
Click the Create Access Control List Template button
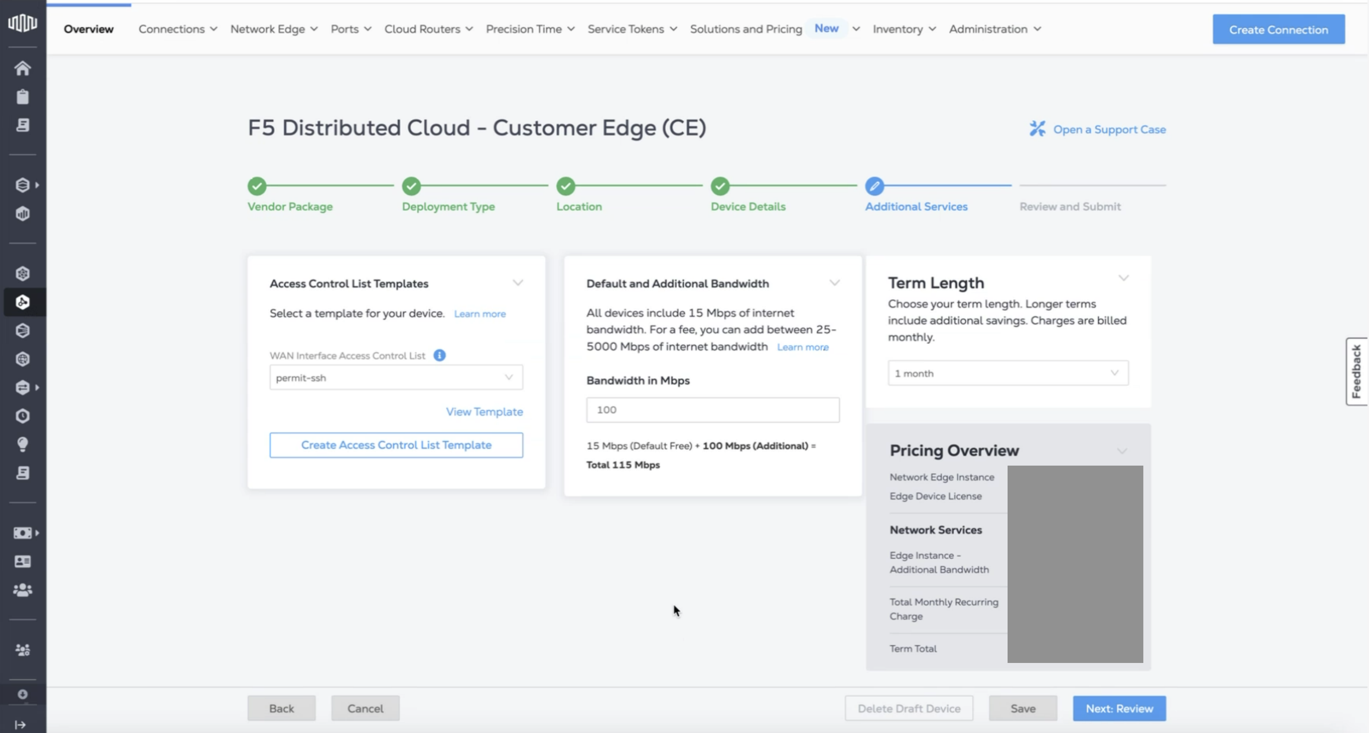pos(396,445)
